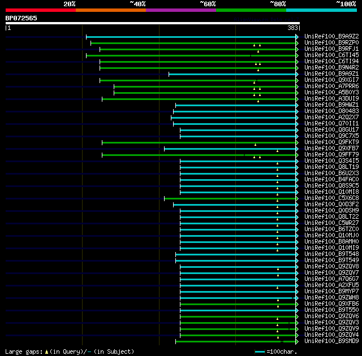This screenshot has width=362, height=356.
Task: Click the green B9RZP0 alignment bar
Action: coord(193,43)
